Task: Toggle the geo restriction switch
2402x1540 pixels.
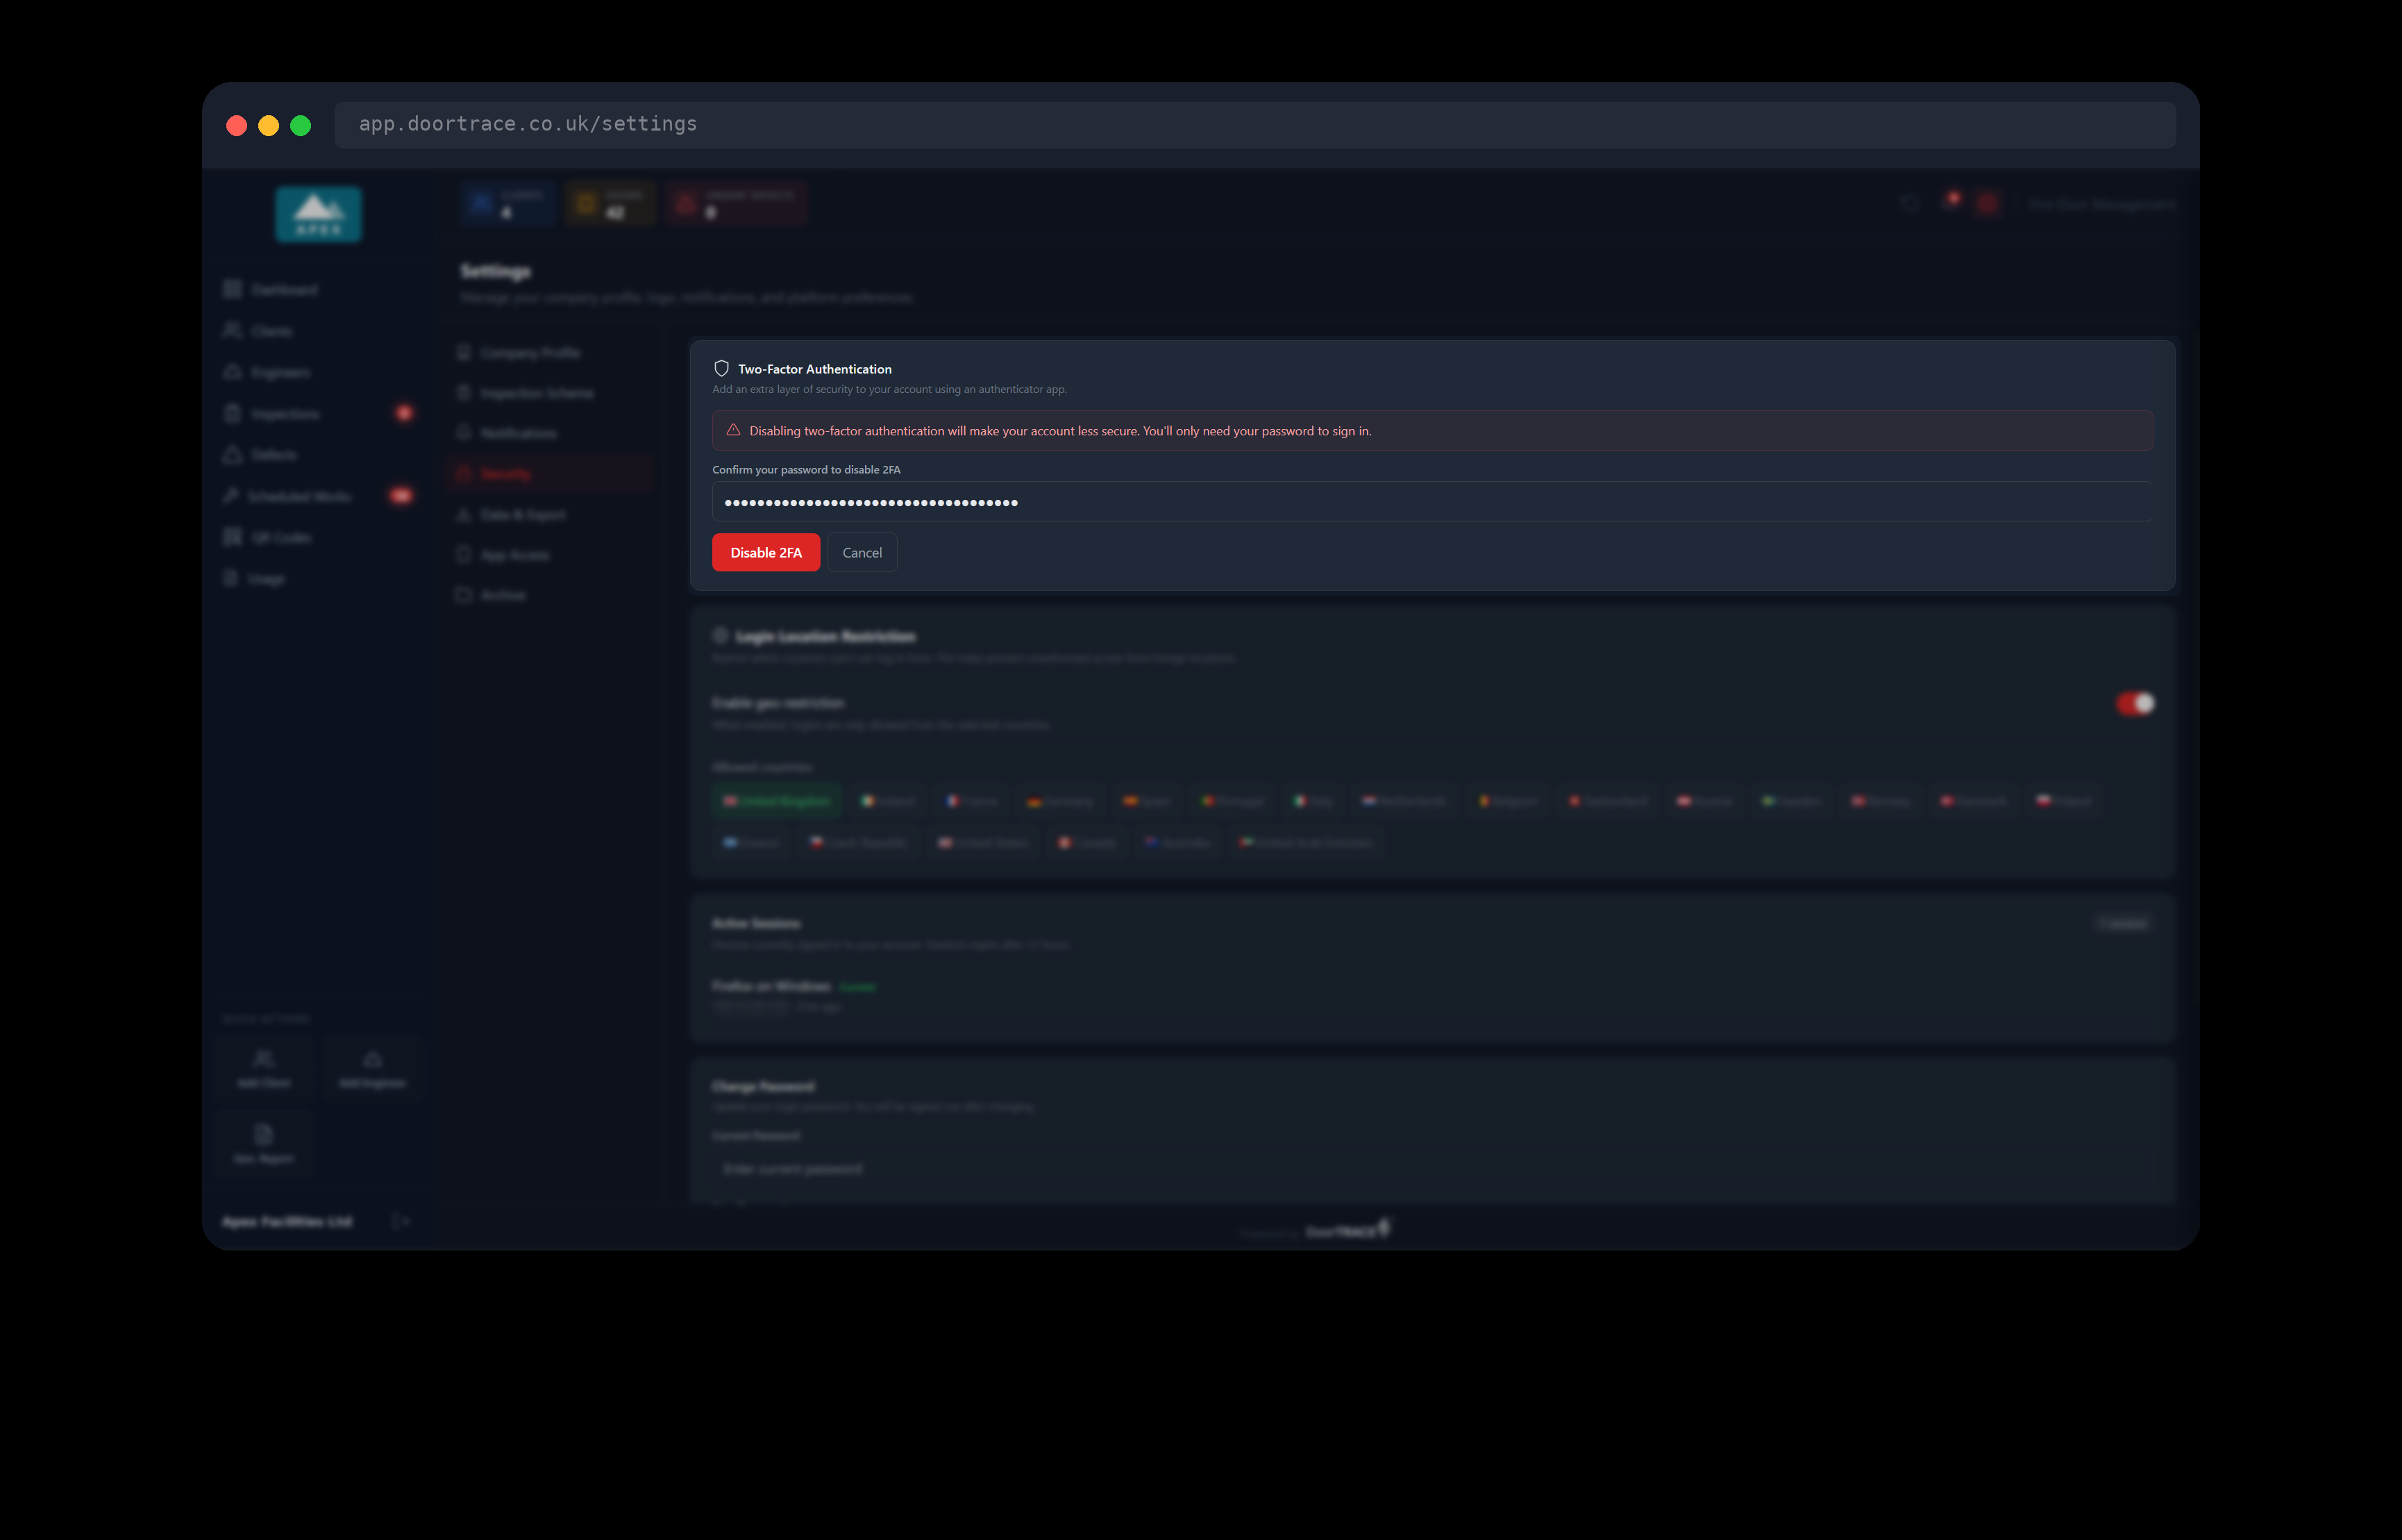Action: pyautogui.click(x=2134, y=703)
